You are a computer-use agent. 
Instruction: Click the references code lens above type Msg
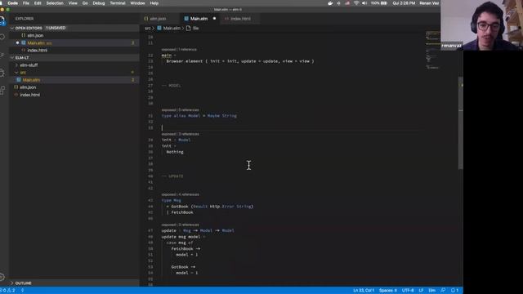[x=180, y=194]
